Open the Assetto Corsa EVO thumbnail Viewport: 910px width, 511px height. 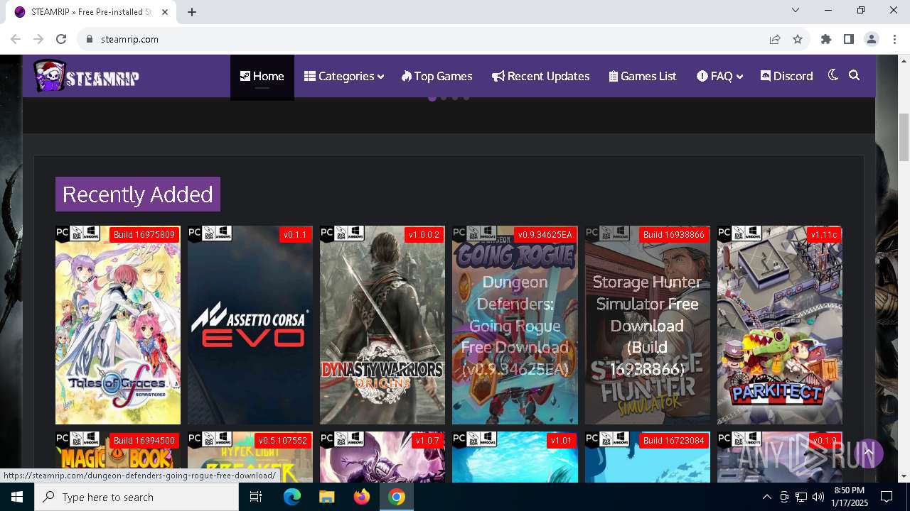click(x=250, y=325)
